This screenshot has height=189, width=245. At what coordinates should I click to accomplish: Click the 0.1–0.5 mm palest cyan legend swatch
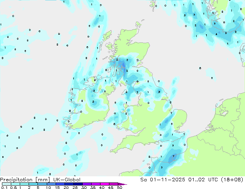tap(7, 184)
